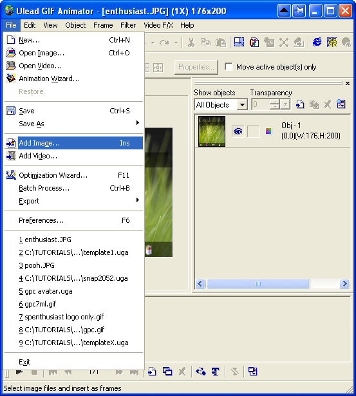Open the Filter menu

(x=128, y=25)
